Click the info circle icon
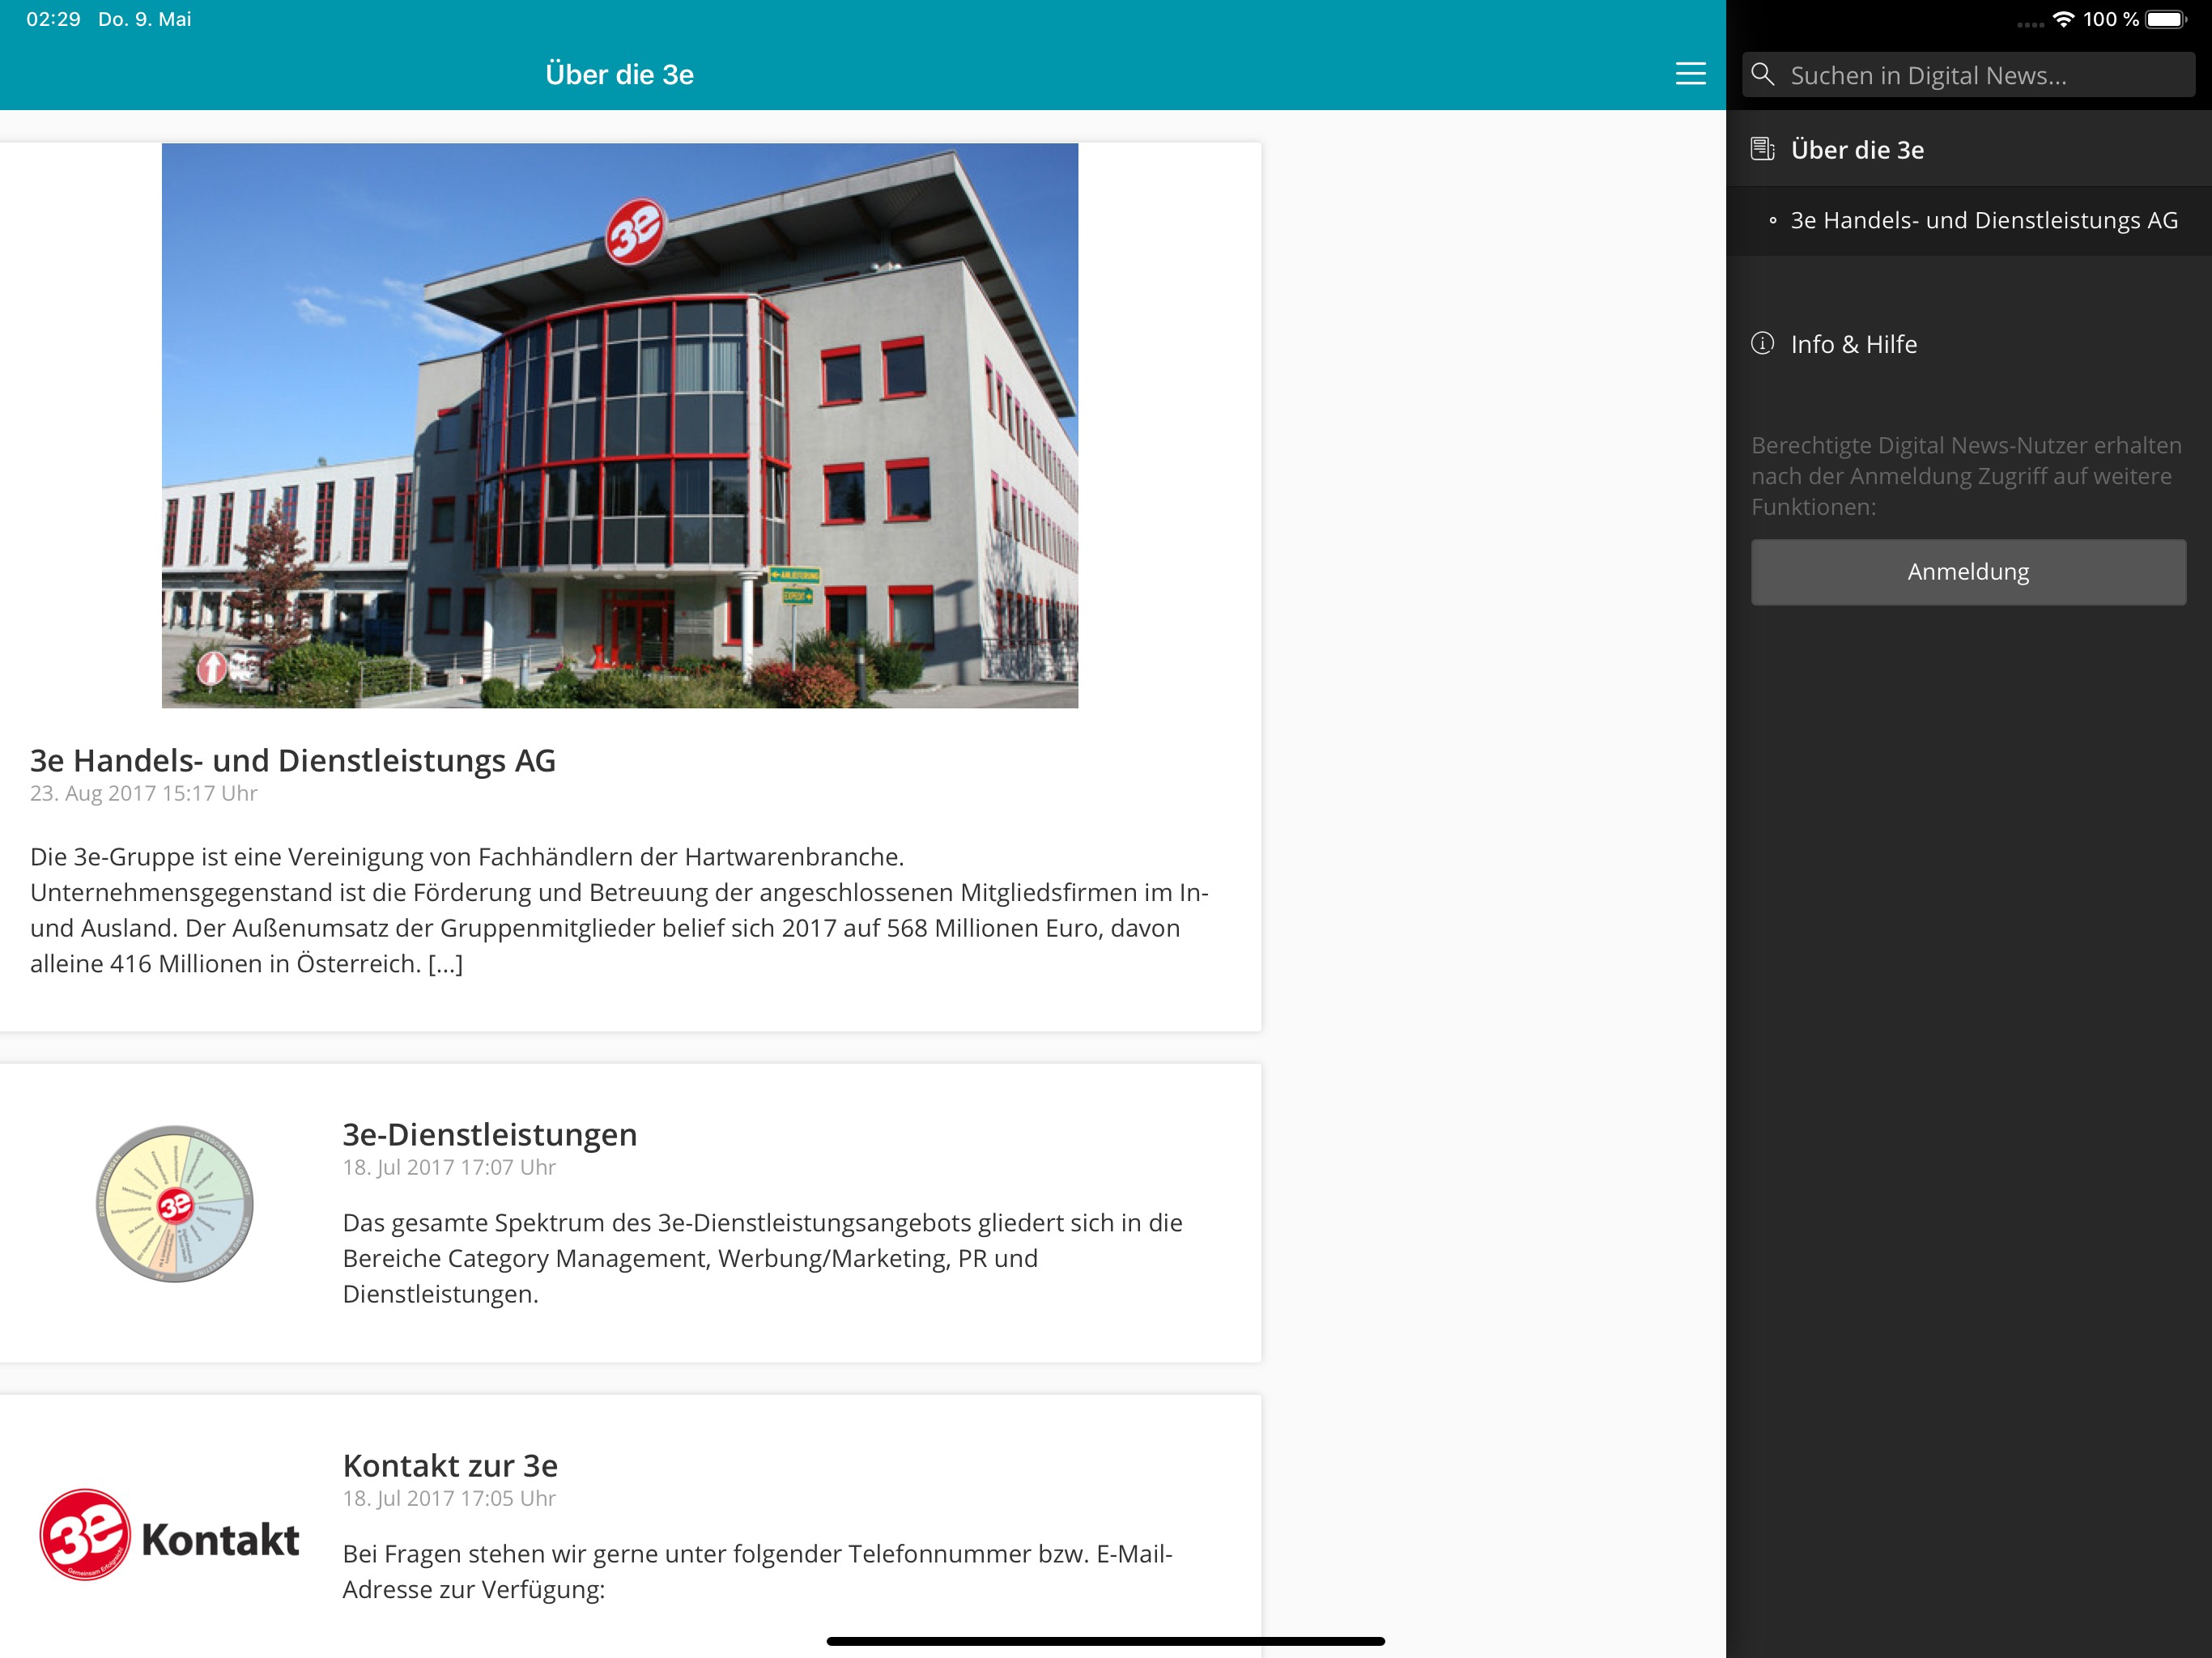This screenshot has height=1658, width=2212. [x=1763, y=343]
